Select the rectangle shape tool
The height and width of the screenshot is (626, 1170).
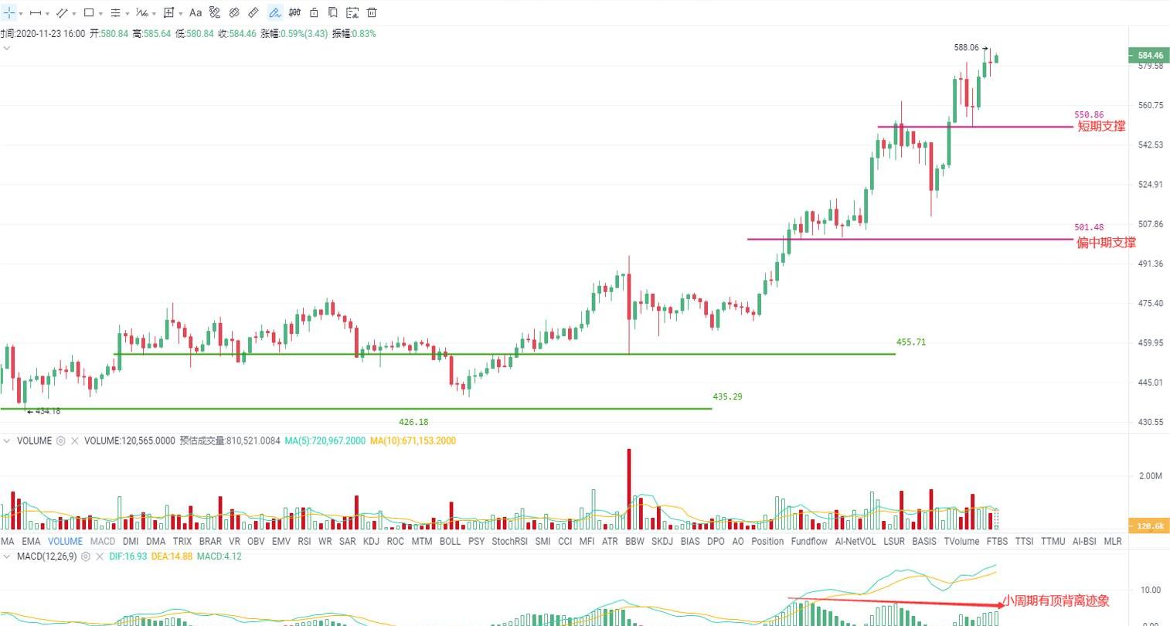(89, 12)
